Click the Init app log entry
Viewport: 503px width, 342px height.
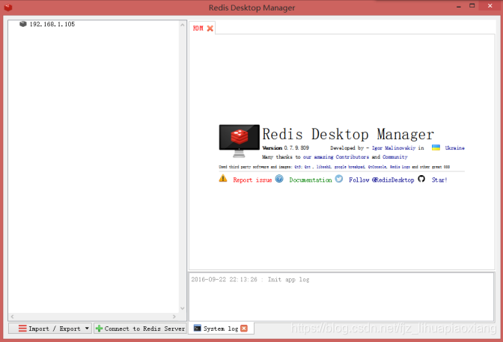tap(250, 279)
